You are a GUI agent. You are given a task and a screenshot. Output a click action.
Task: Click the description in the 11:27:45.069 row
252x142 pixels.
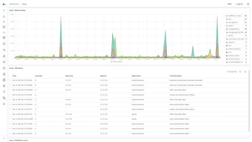pos(186,85)
